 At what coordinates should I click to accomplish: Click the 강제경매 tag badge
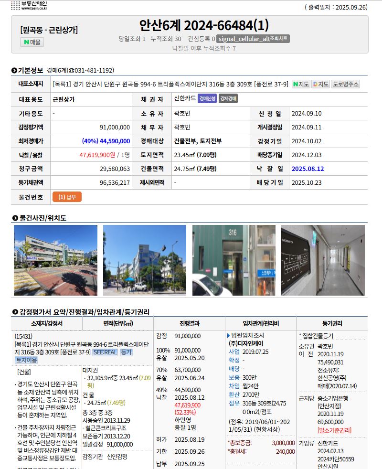pos(228,99)
